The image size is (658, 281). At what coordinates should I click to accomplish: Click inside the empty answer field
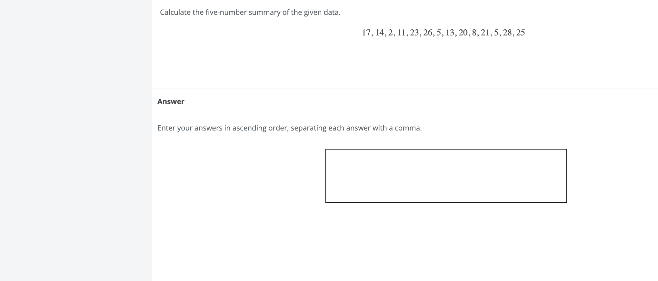point(446,176)
